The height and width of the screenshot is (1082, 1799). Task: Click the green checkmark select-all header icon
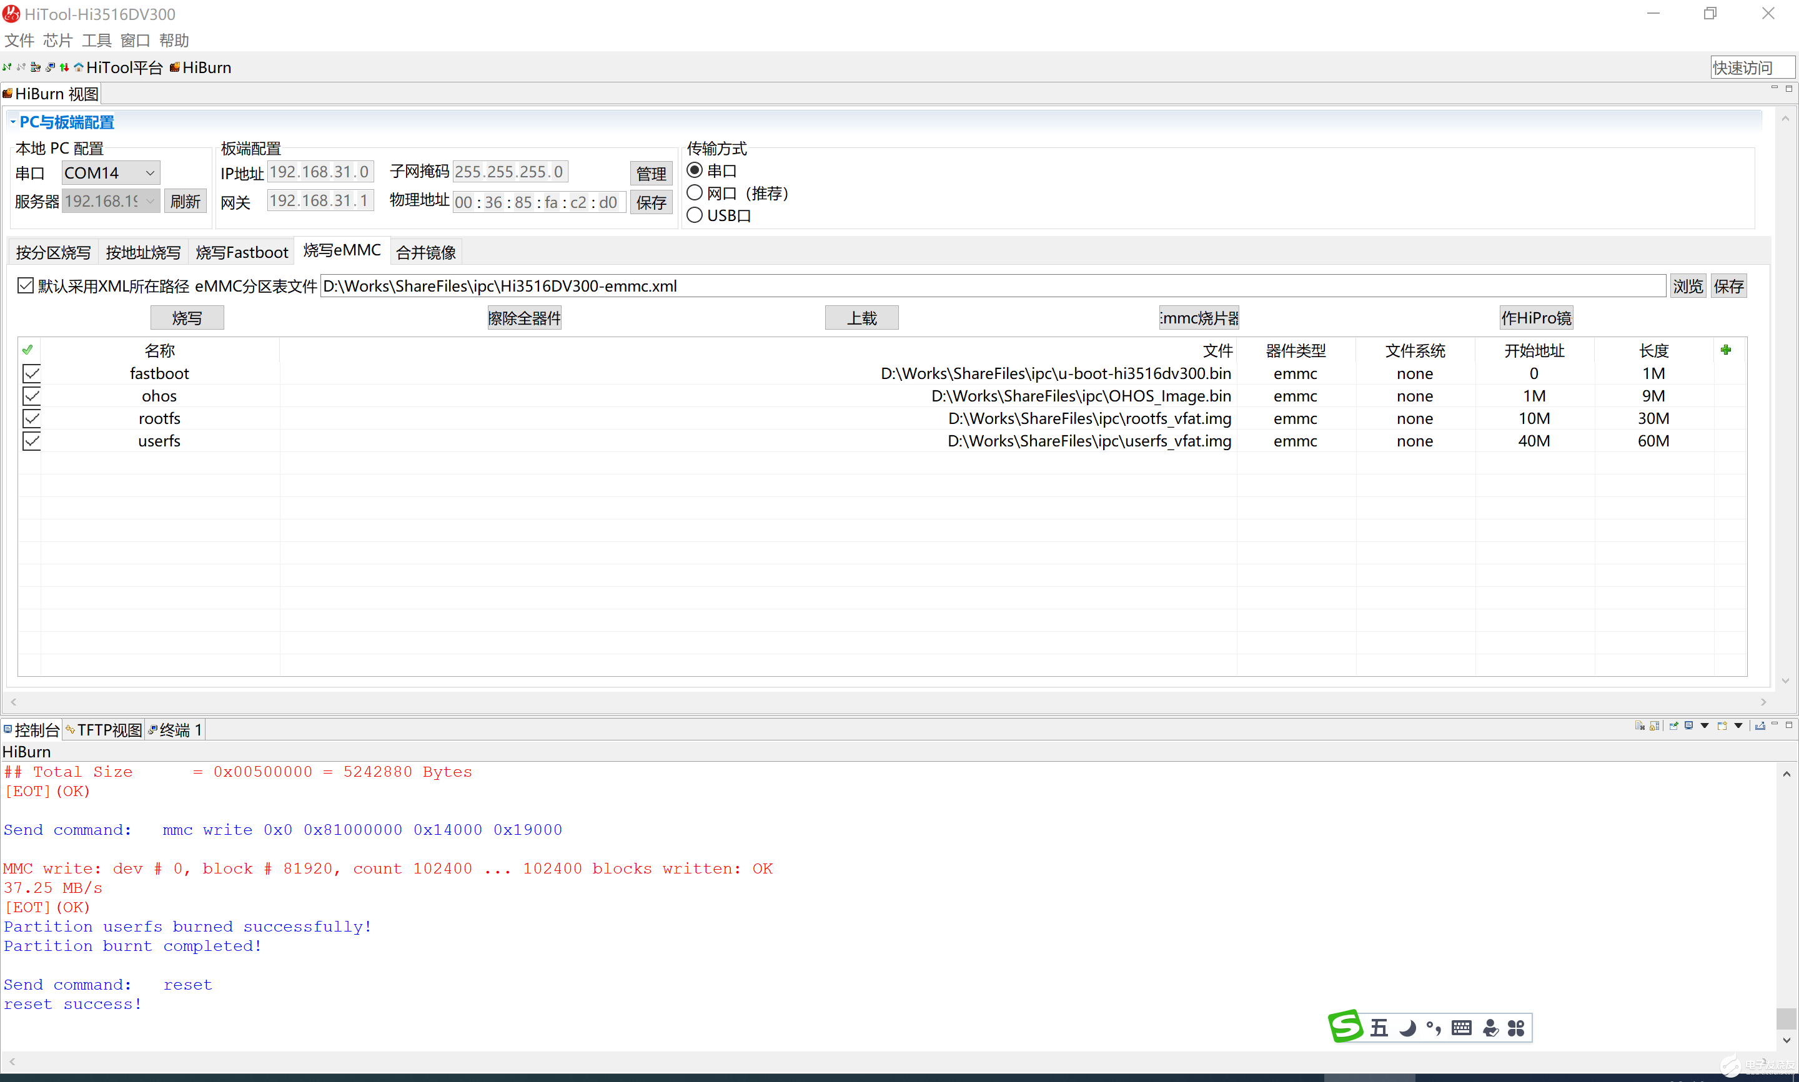coord(27,350)
